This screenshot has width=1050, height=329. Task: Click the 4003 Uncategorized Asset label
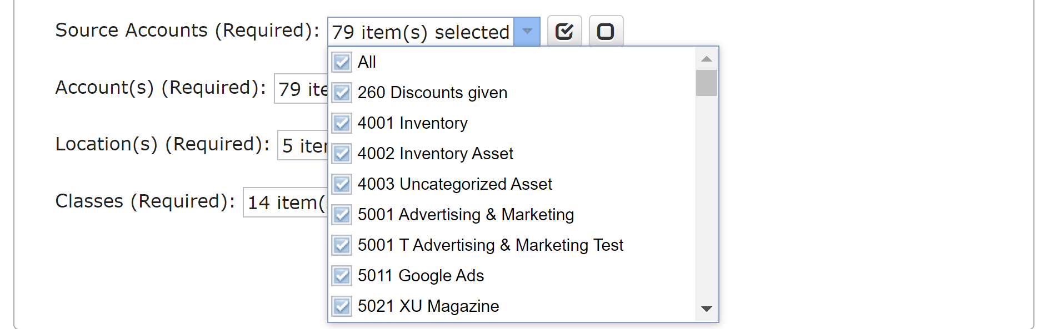click(454, 184)
